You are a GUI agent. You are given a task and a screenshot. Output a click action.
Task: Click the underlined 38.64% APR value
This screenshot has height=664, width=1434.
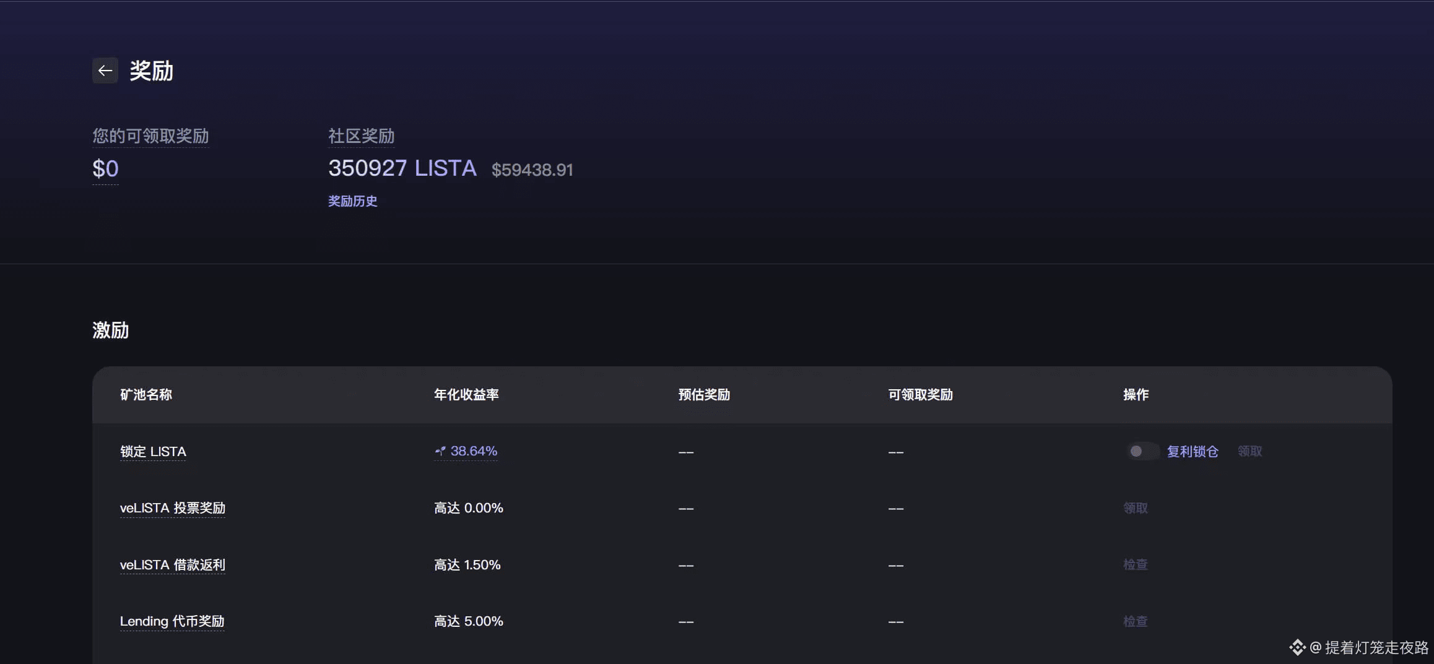pos(474,451)
